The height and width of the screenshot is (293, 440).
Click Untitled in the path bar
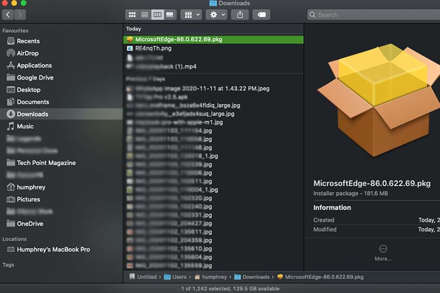pyautogui.click(x=143, y=277)
